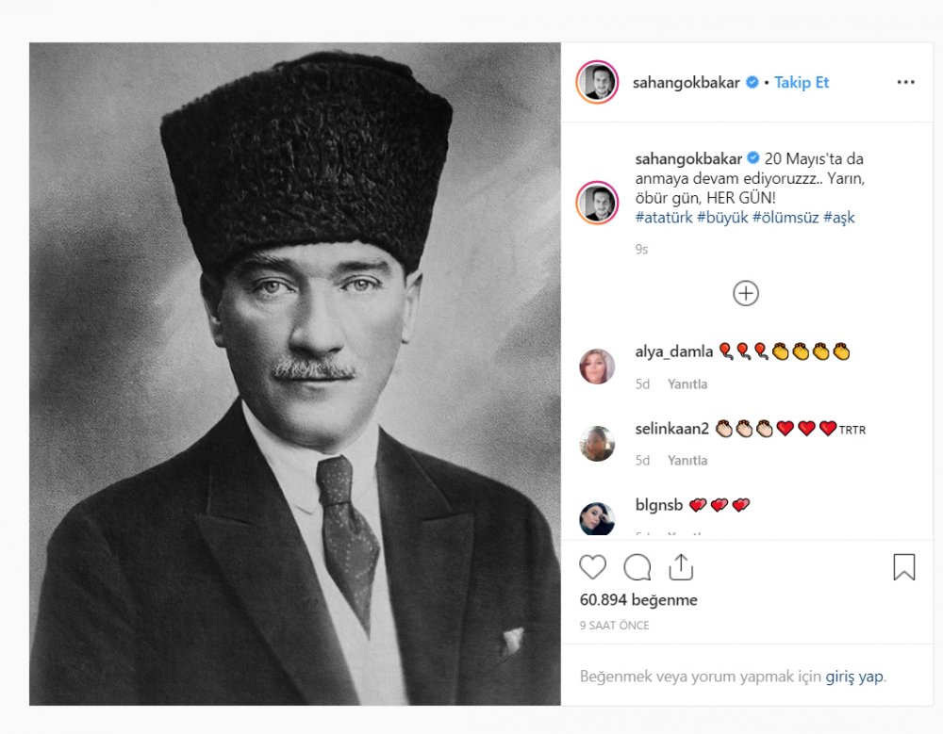This screenshot has width=943, height=734.
Task: Open sahangokbakar profile picture in the header
Action: 597,82
